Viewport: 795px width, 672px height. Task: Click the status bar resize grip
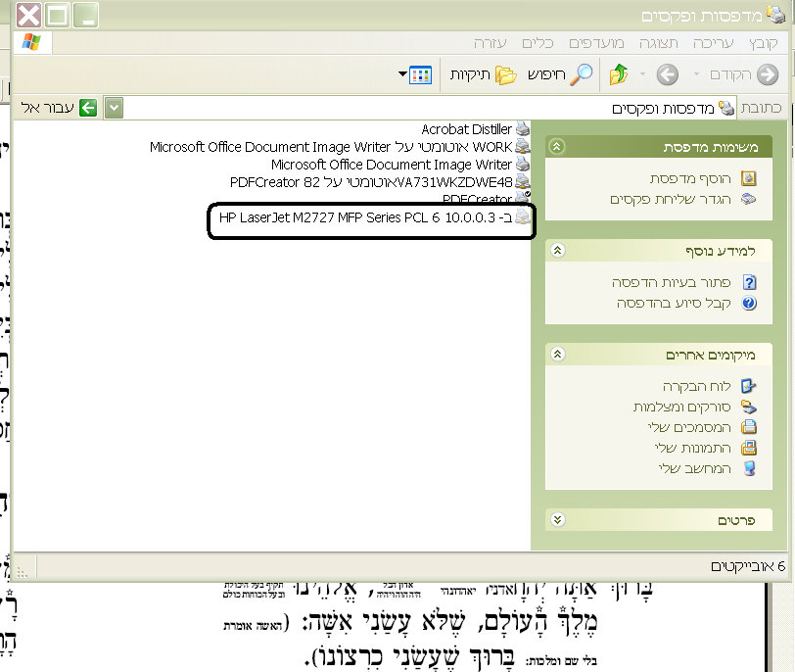[22, 573]
